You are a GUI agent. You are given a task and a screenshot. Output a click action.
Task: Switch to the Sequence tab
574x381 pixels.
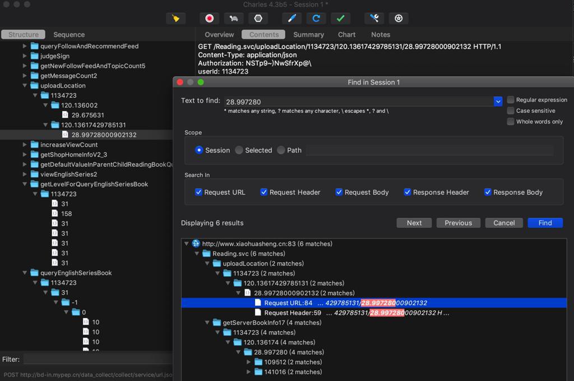[69, 34]
